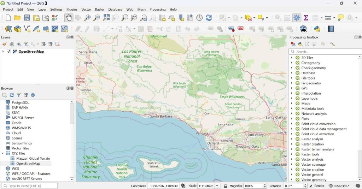Click the Zoom Full extent icon
The width and height of the screenshot is (362, 189).
(x=106, y=18)
